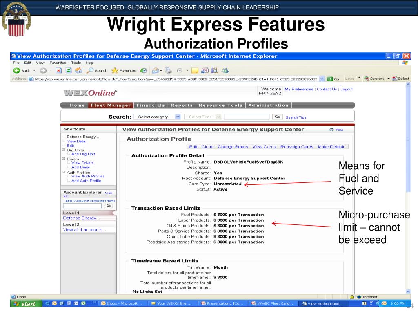This screenshot has height=314, width=418.
Task: Collapse the Auth Profiles tree node
Action: point(63,173)
